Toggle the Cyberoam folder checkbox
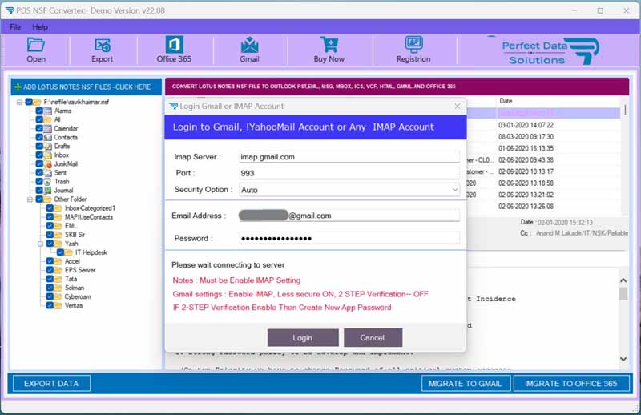641x415 pixels. point(50,296)
